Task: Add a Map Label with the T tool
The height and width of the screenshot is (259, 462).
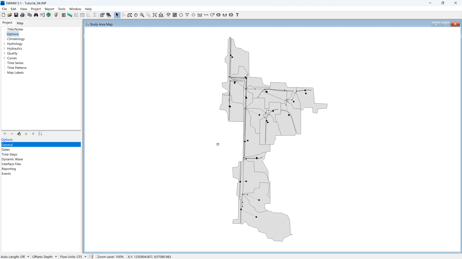Action: [237, 15]
